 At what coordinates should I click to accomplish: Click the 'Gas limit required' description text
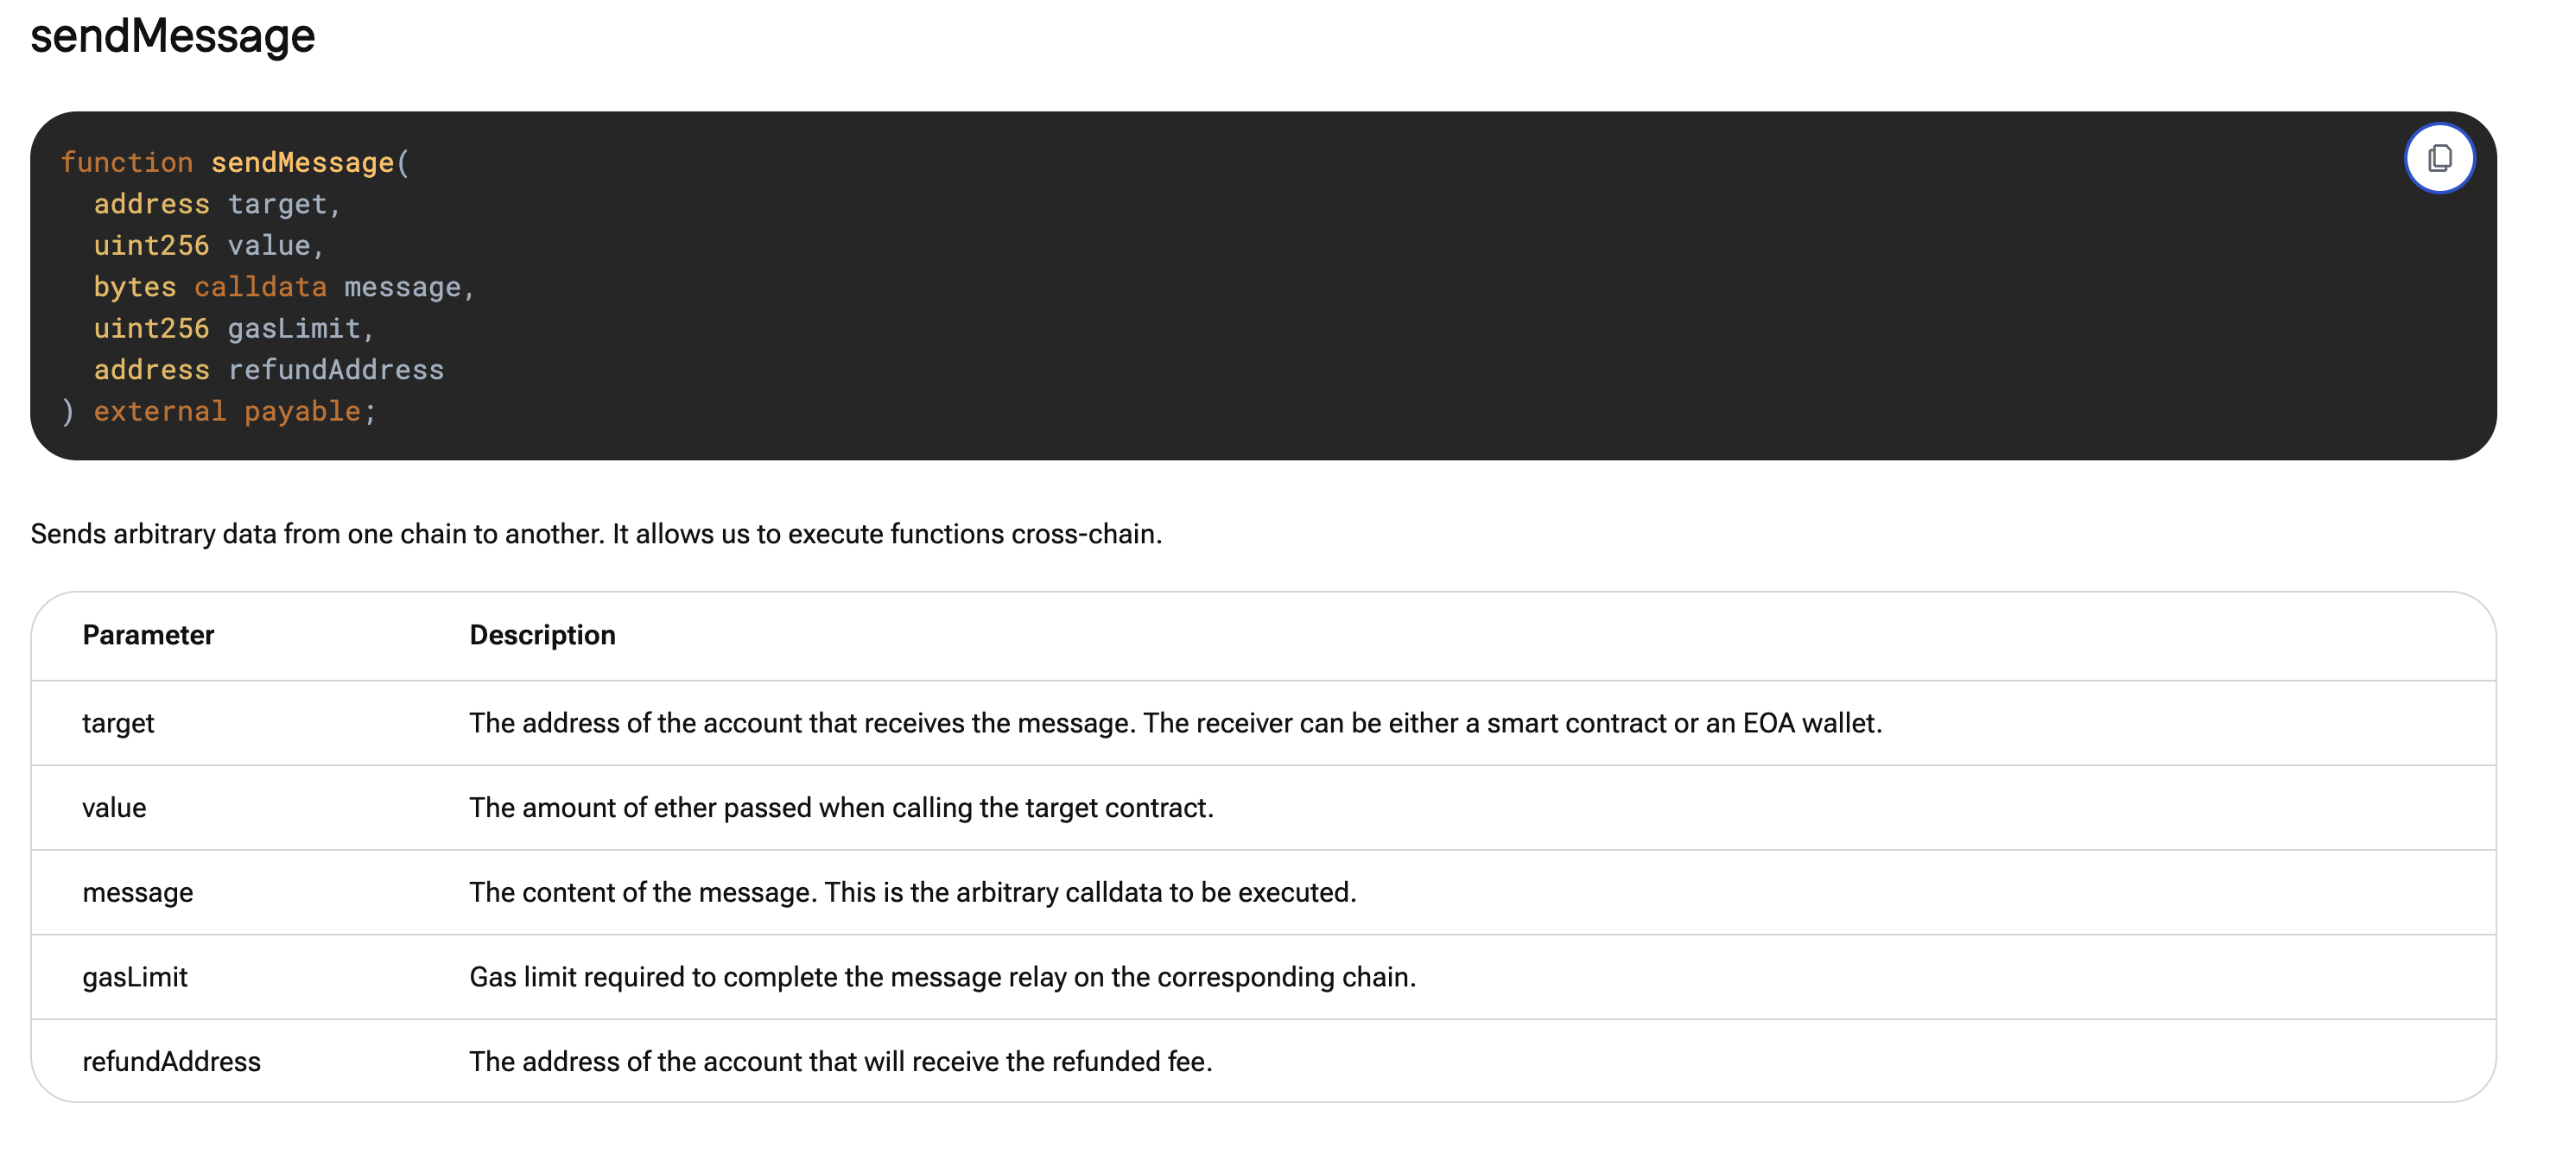pyautogui.click(x=942, y=978)
